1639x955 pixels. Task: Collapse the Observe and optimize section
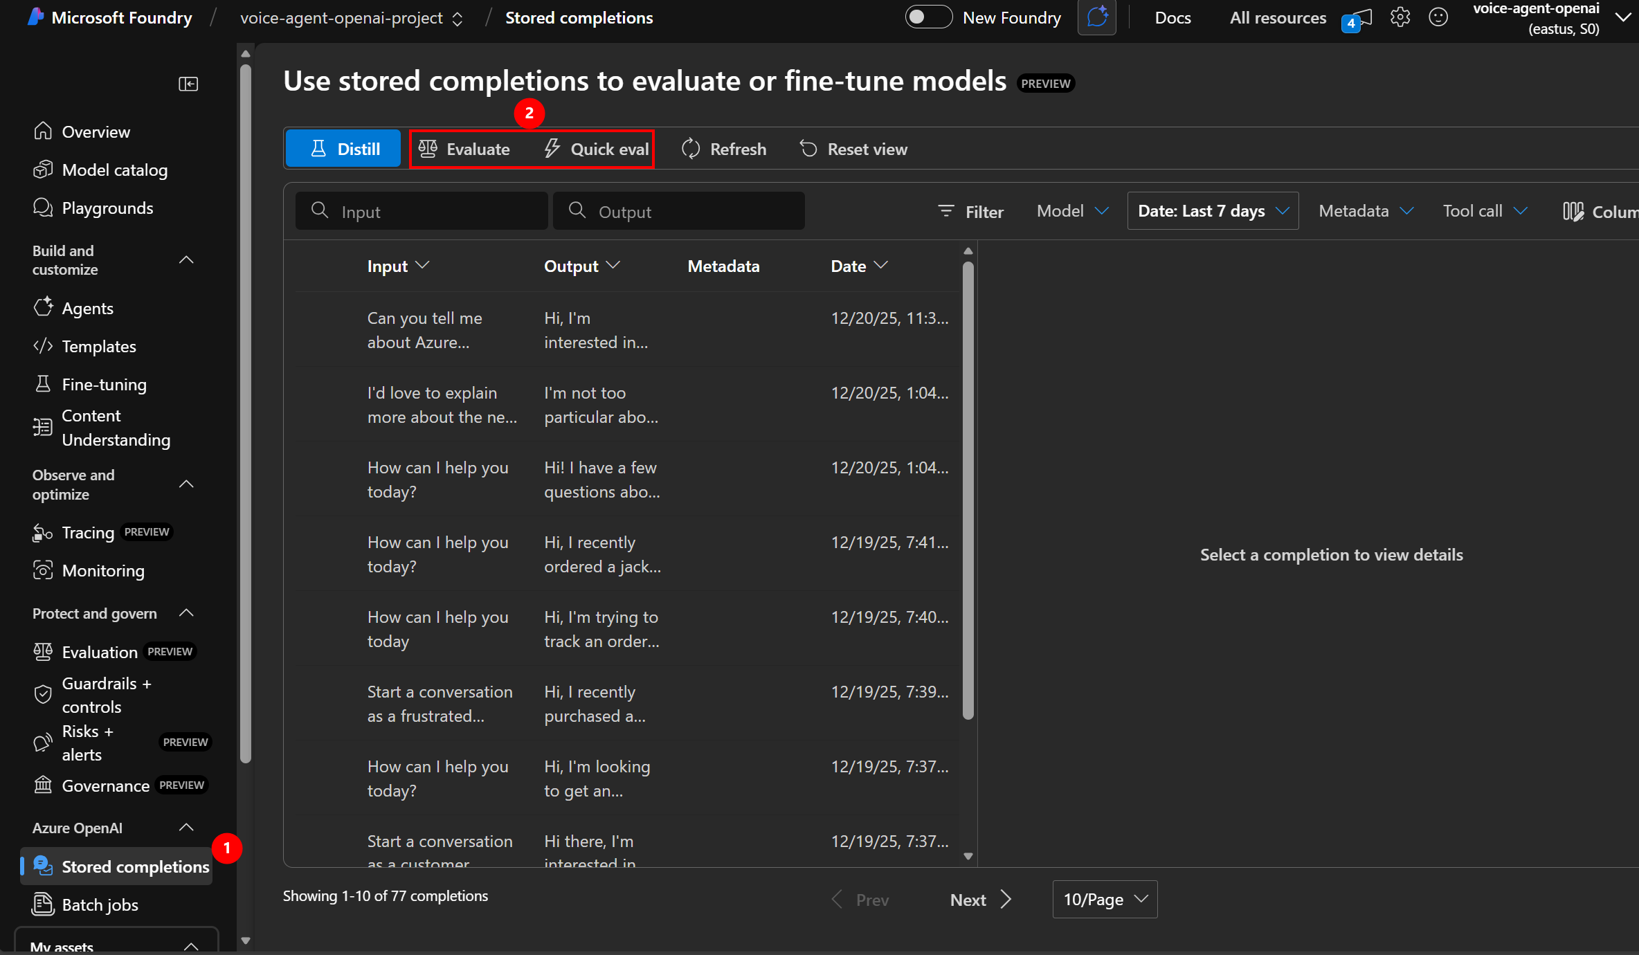[186, 484]
